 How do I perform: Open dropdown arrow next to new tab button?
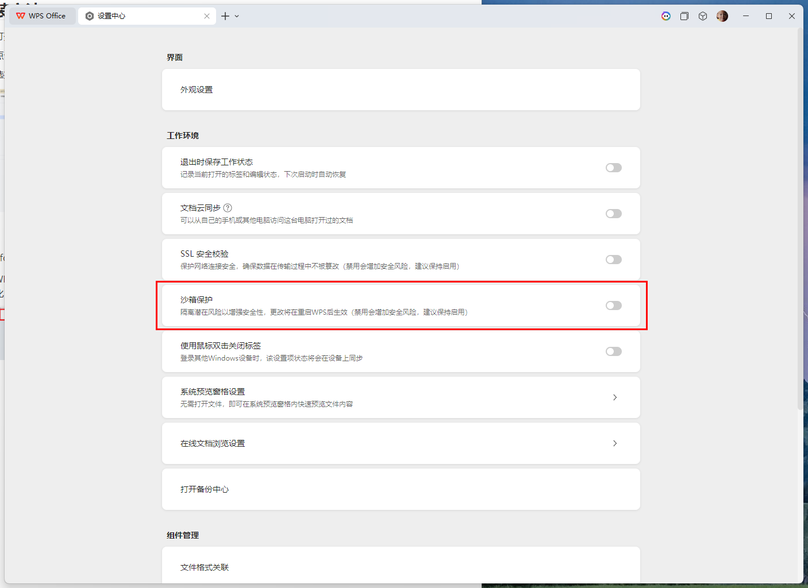pos(237,16)
